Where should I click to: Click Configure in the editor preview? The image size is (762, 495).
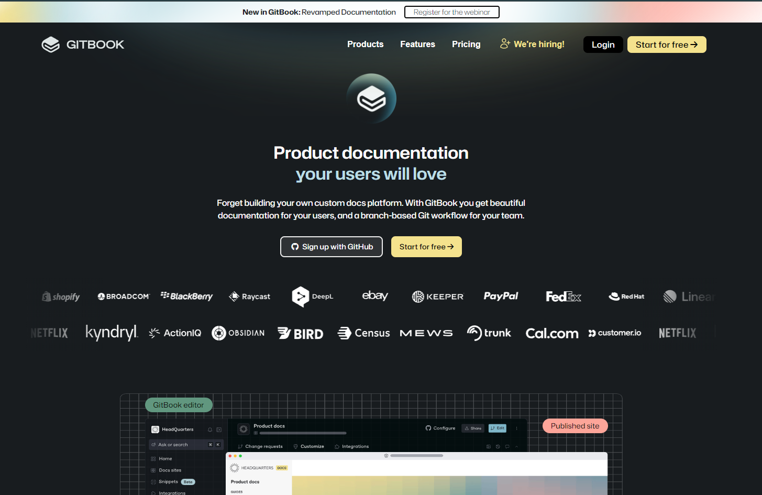(x=440, y=428)
